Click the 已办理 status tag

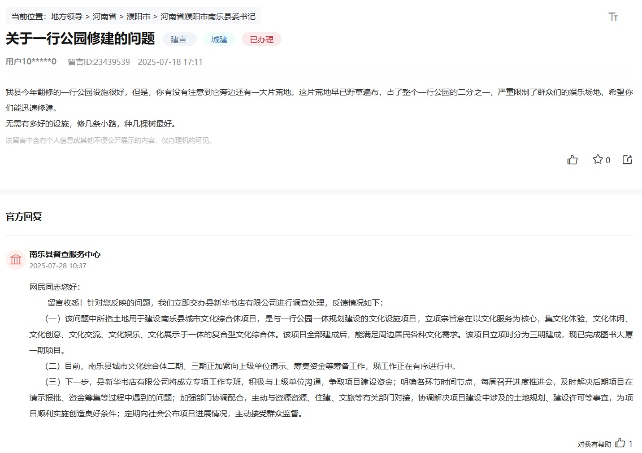point(261,40)
